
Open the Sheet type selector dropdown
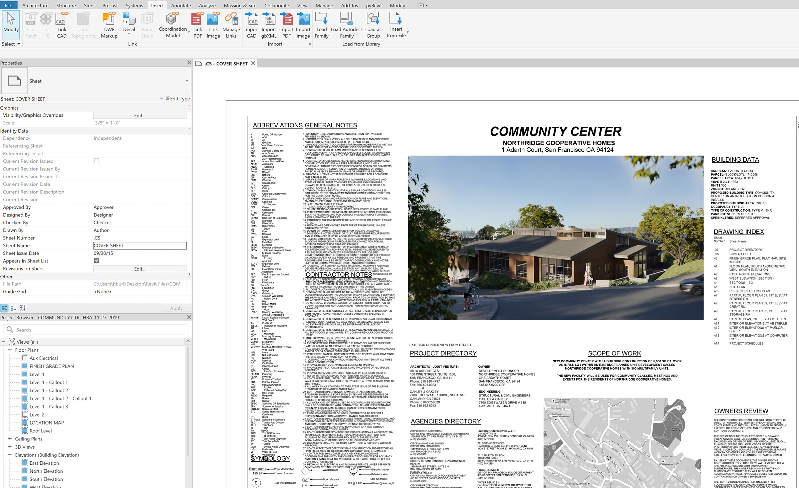click(187, 81)
